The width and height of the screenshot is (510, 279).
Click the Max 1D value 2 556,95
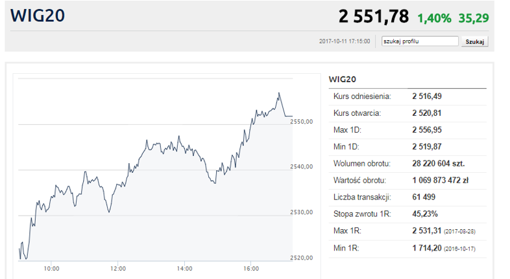coord(427,130)
